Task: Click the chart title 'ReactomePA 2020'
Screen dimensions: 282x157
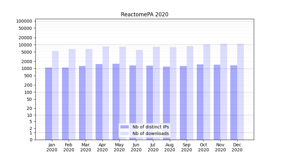Action: tap(144, 14)
